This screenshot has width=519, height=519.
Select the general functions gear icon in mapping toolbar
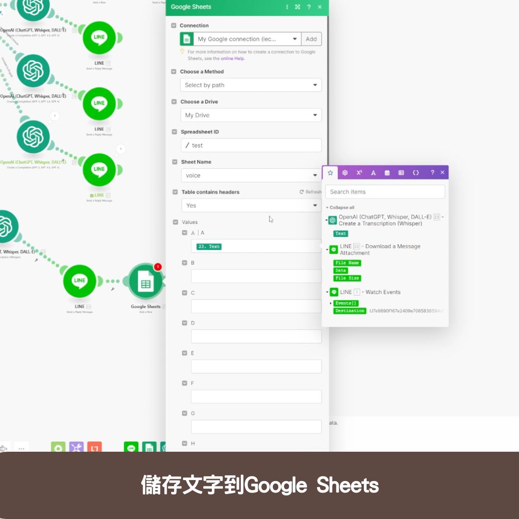pos(345,172)
